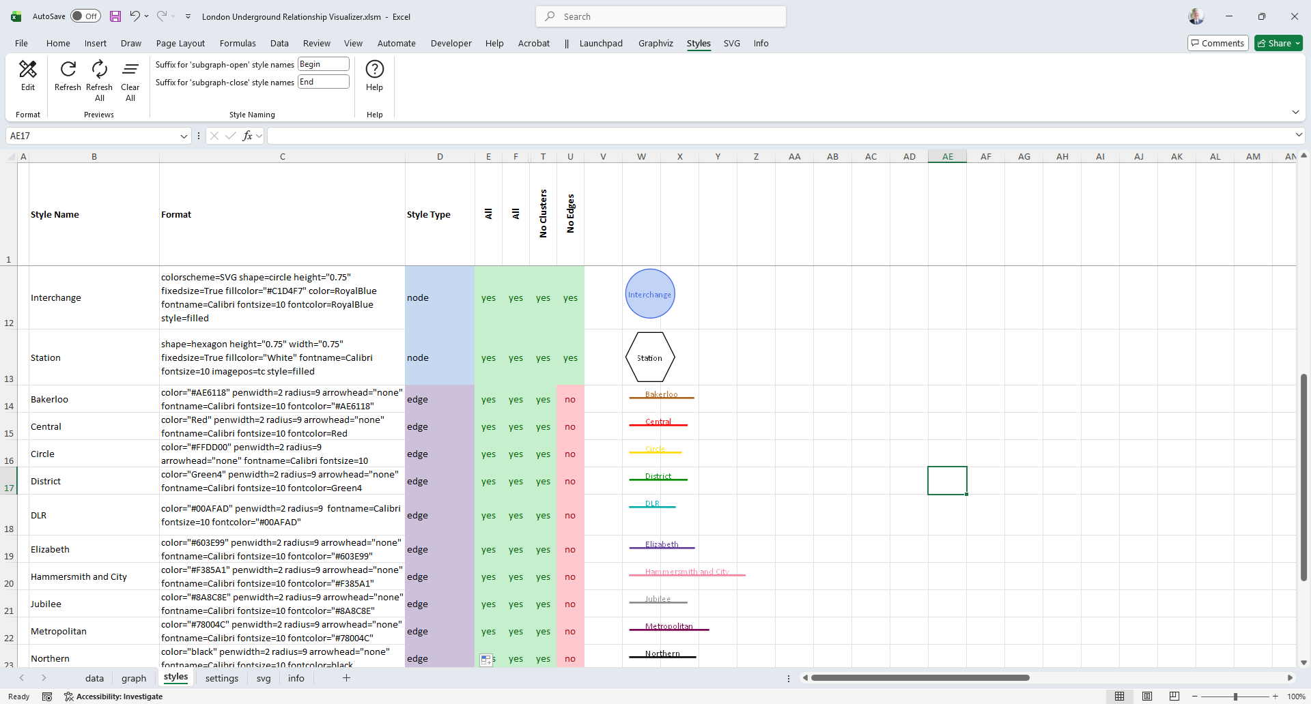
Task: Switch to the settings sheet tab
Action: click(x=222, y=678)
